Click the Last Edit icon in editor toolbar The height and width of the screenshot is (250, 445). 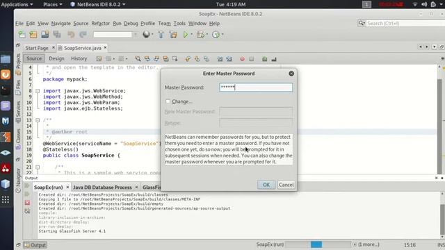(99, 58)
